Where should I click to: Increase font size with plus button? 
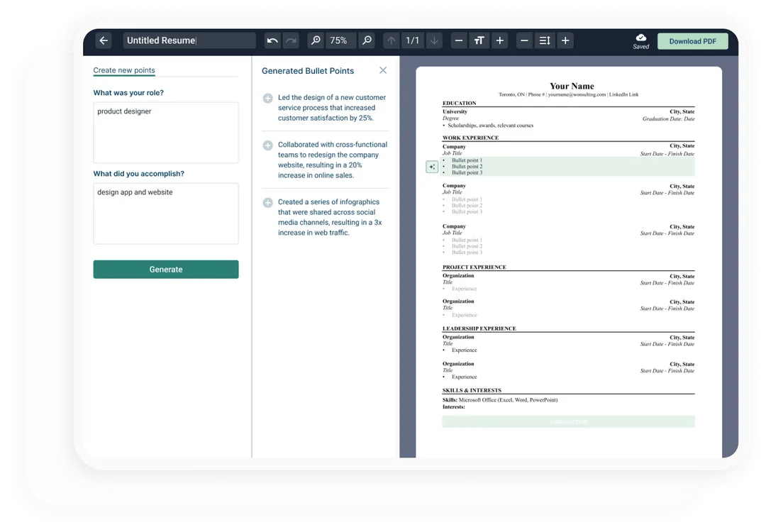point(500,40)
